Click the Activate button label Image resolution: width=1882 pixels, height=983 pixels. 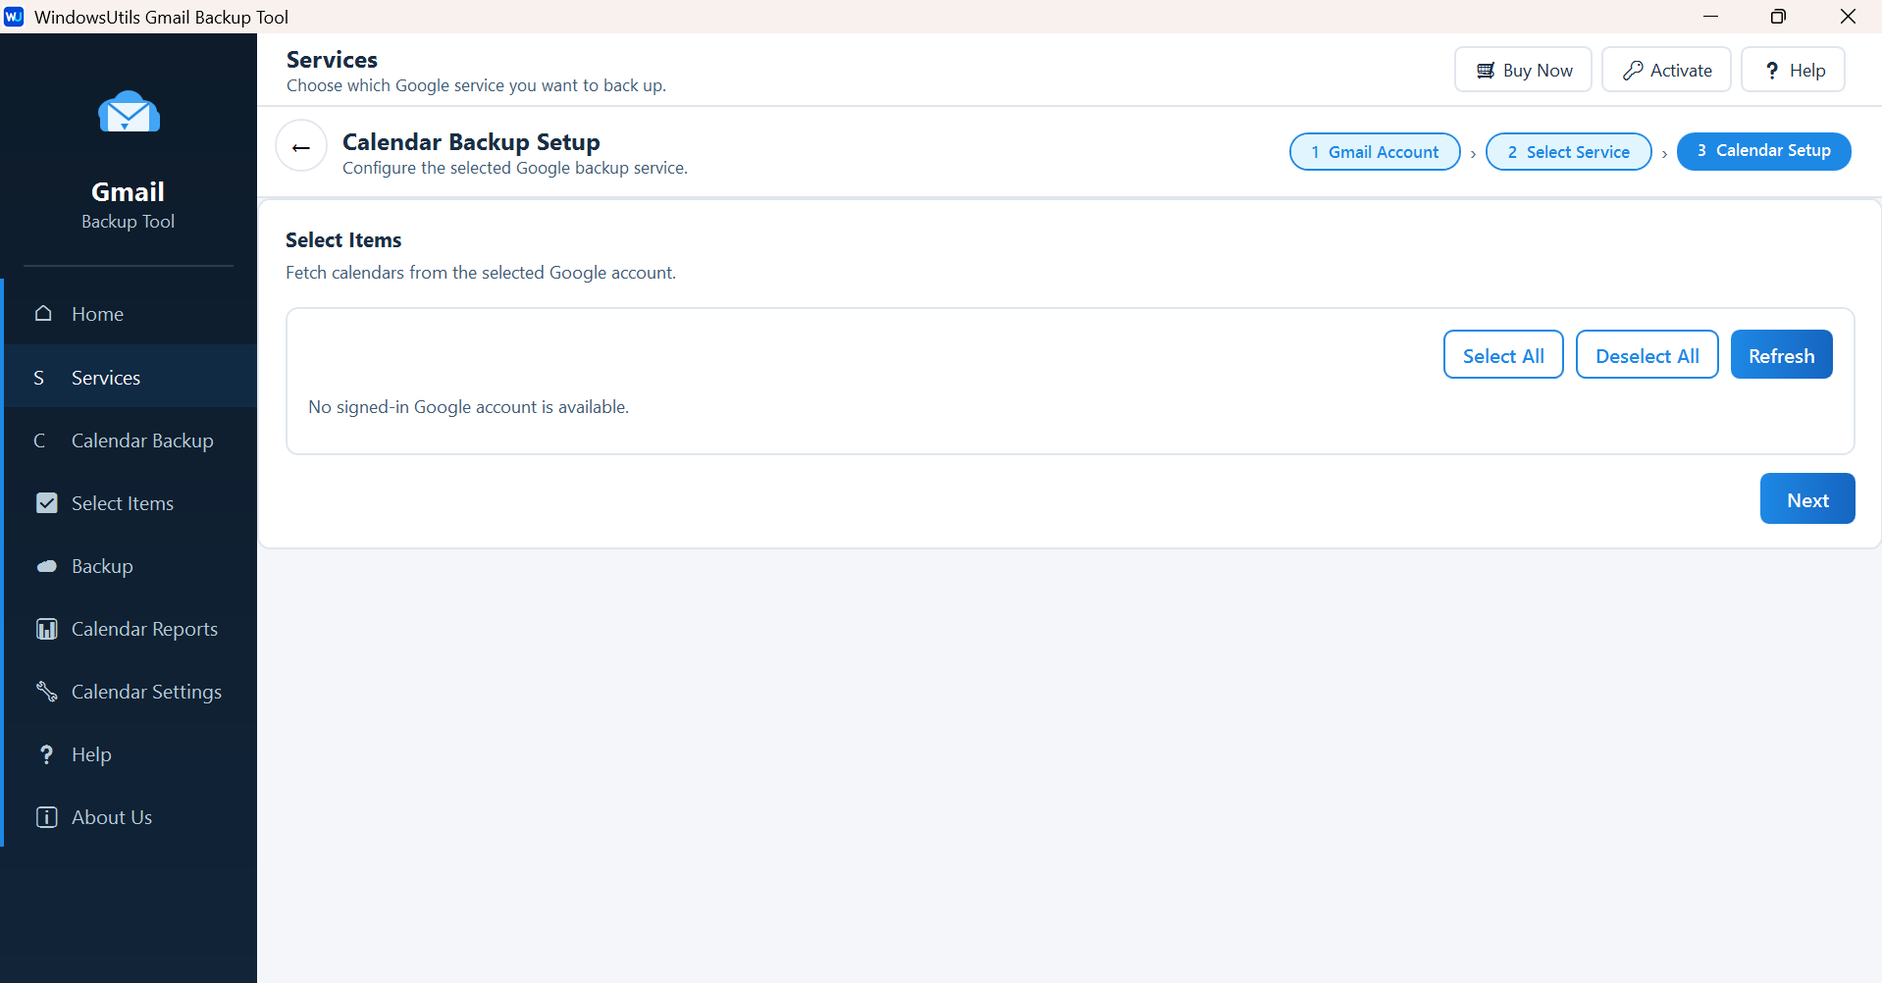coord(1681,71)
